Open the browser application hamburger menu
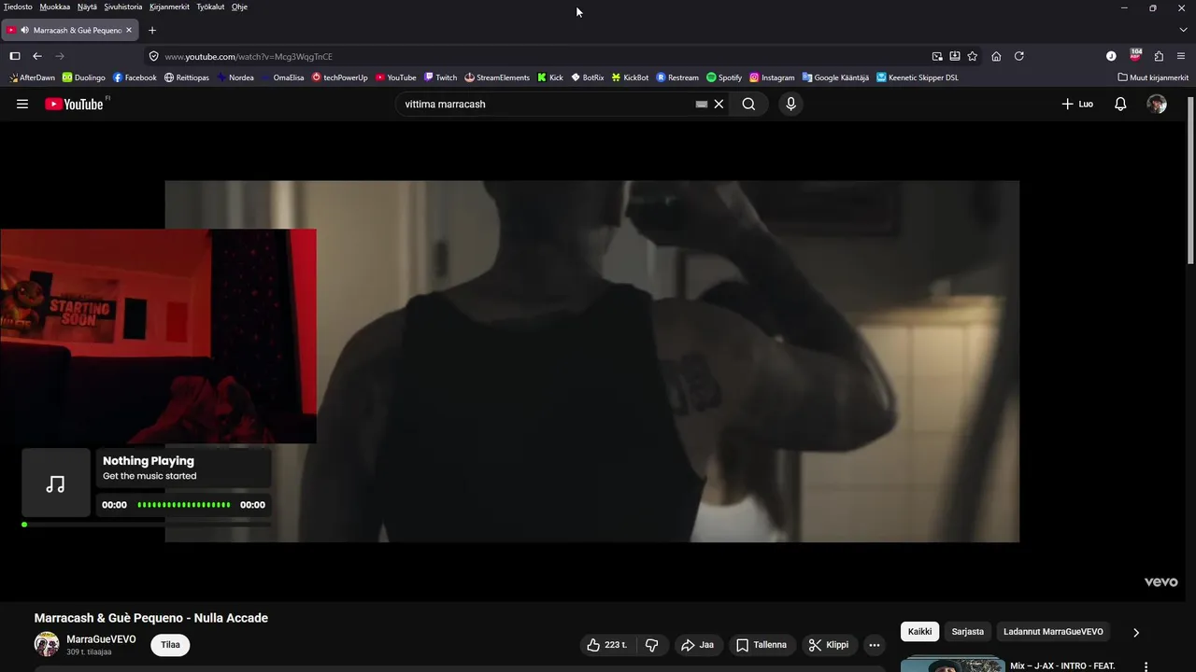This screenshot has width=1196, height=672. (1181, 56)
